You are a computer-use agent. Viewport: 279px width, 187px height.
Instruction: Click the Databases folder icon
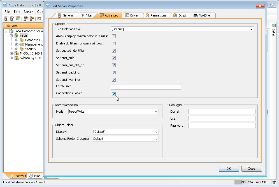[22, 40]
